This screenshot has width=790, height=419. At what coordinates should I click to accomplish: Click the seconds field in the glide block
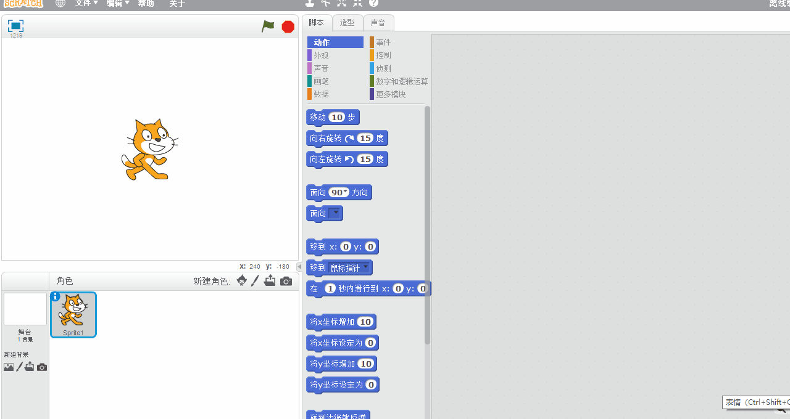[x=330, y=288]
